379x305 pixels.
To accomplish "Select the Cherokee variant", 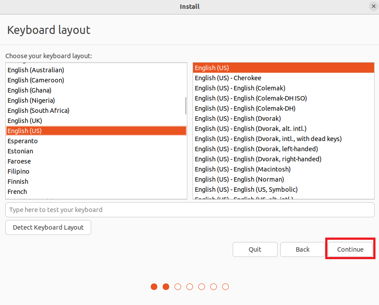I will (x=283, y=78).
